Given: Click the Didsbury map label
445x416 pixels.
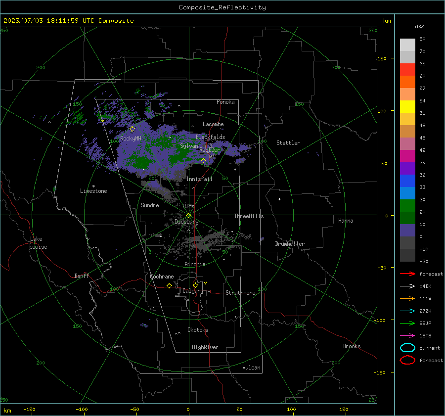Looking at the screenshot, I should (186, 222).
